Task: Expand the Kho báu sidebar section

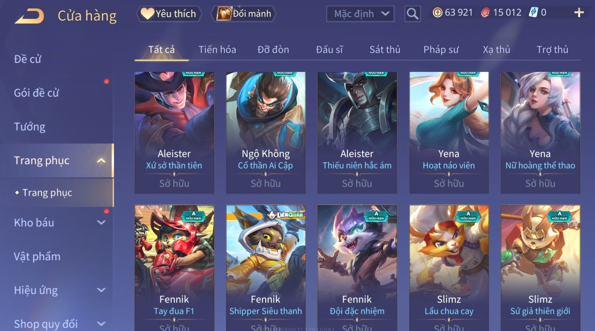Action: coord(101,222)
